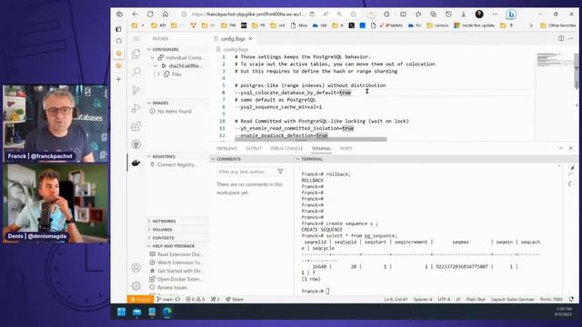This screenshot has height=327, width=582.
Task: Switch to the OUTPUT tab
Action: (x=254, y=148)
